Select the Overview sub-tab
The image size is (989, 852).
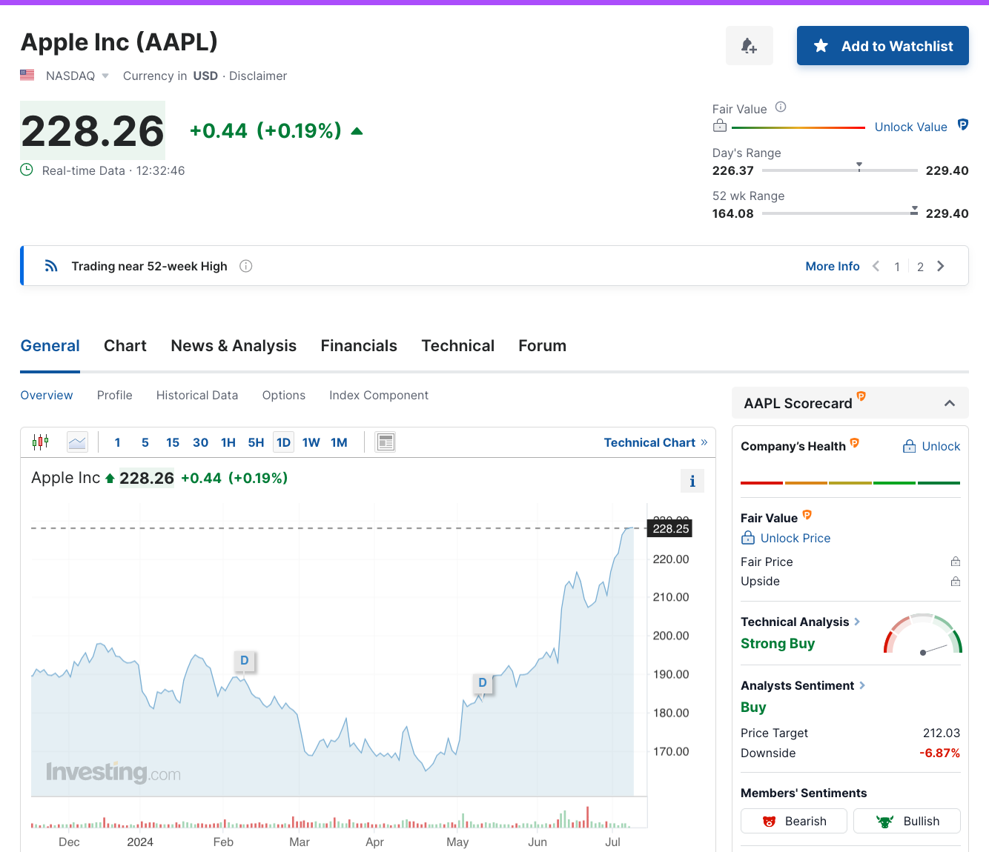47,396
